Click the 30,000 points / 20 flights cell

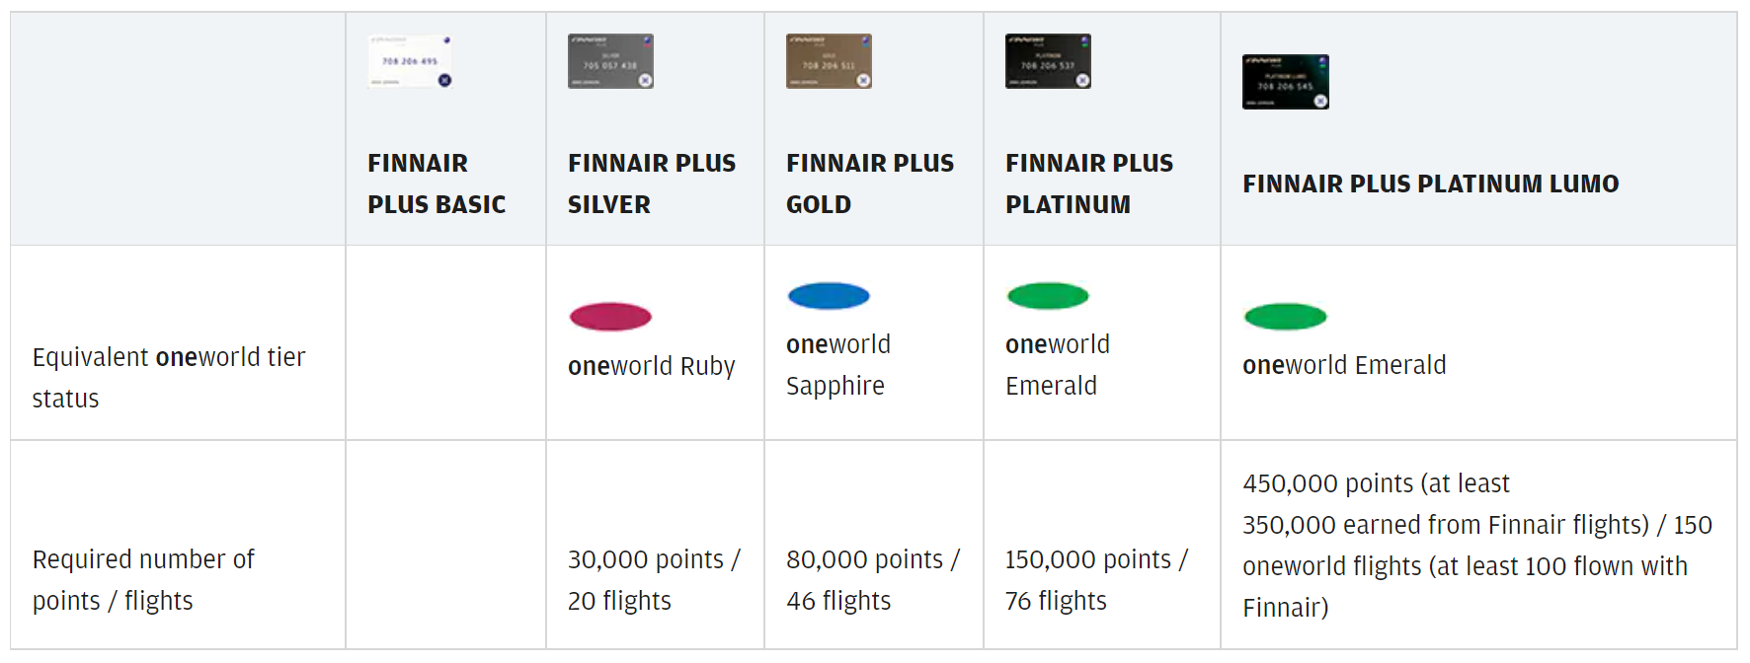(654, 580)
